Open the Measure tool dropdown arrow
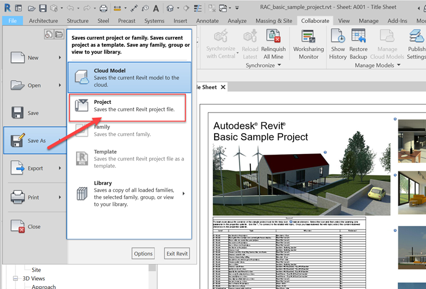The height and width of the screenshot is (289, 426). tap(125, 8)
